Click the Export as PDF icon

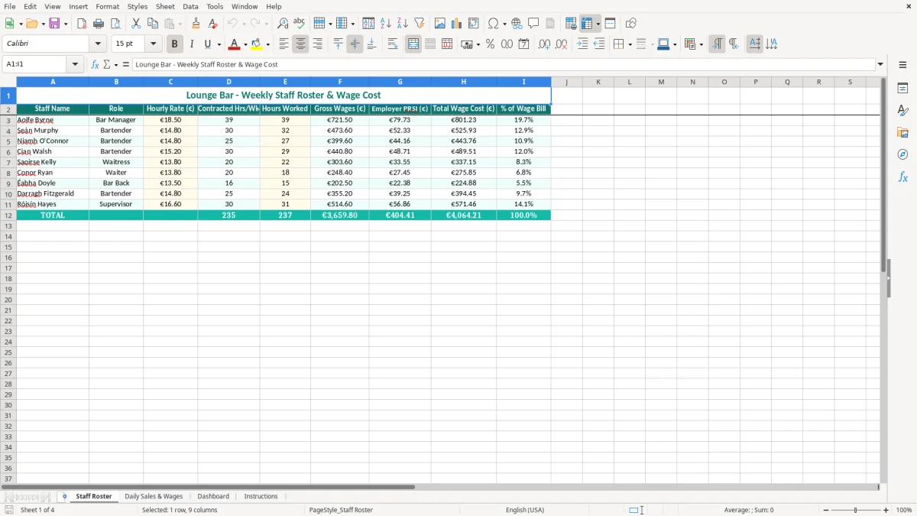click(82, 24)
